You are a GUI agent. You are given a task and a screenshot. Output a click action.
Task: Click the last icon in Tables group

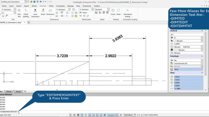(107, 13)
